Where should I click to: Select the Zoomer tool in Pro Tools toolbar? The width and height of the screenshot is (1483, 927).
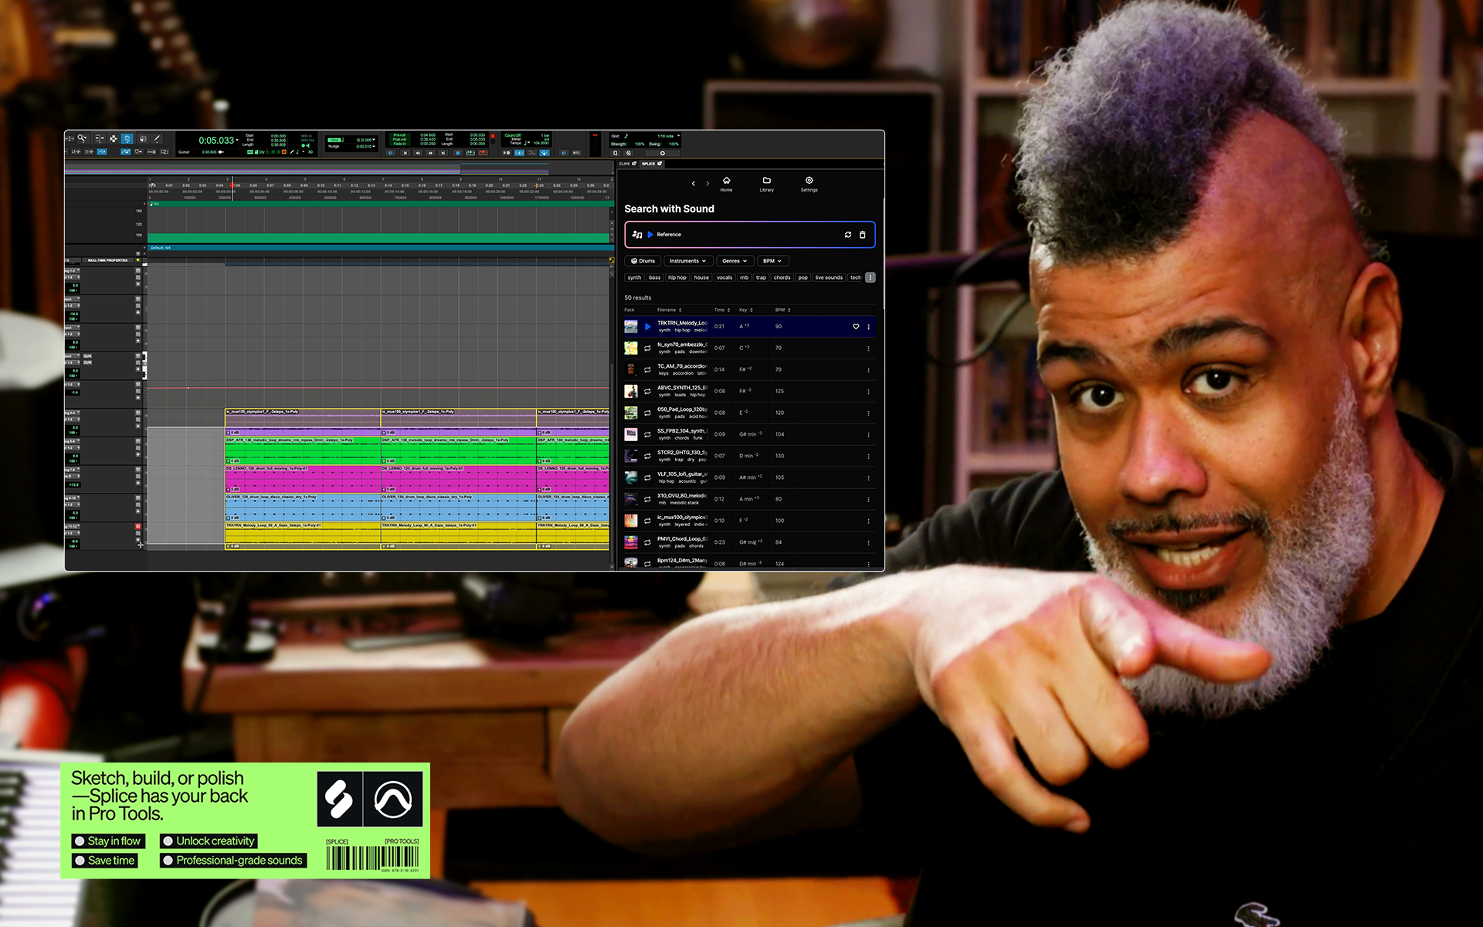pyautogui.click(x=82, y=138)
